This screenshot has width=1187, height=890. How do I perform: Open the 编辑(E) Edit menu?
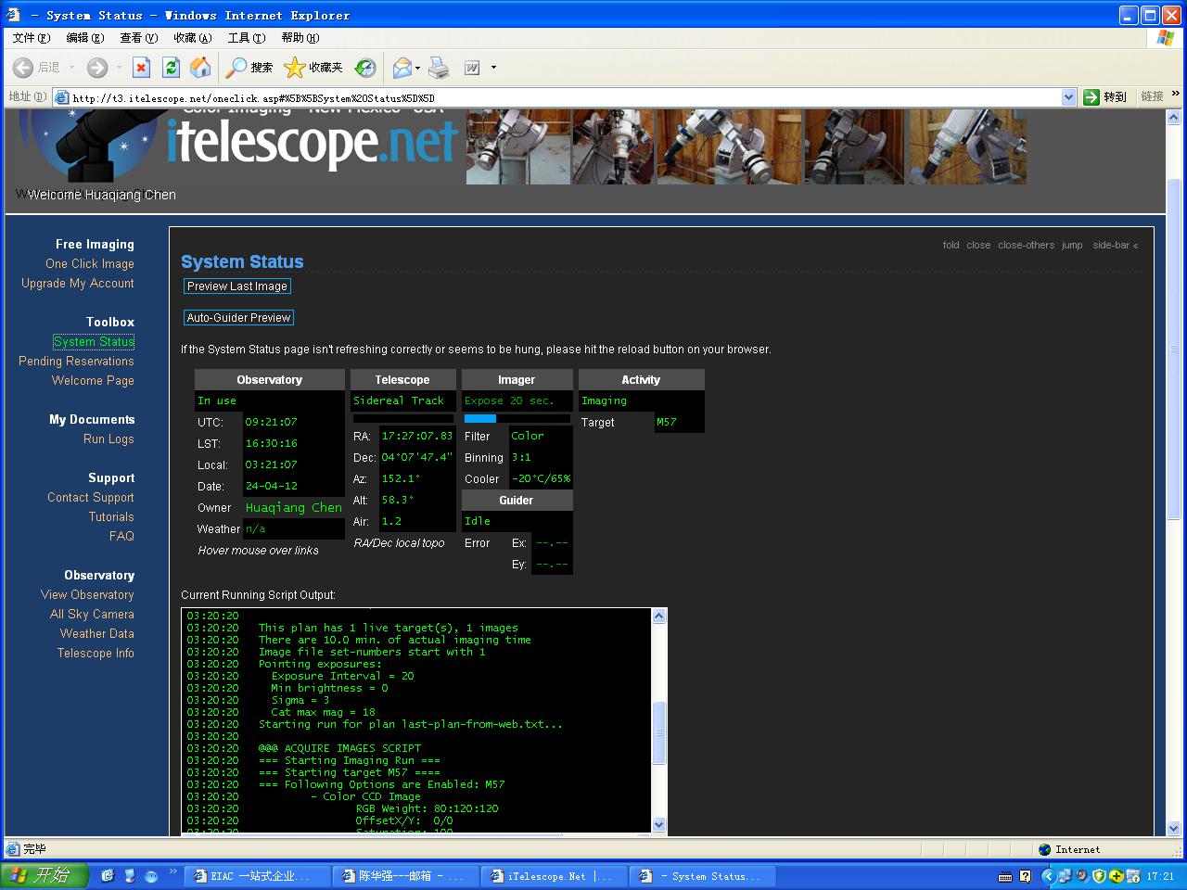(x=84, y=38)
